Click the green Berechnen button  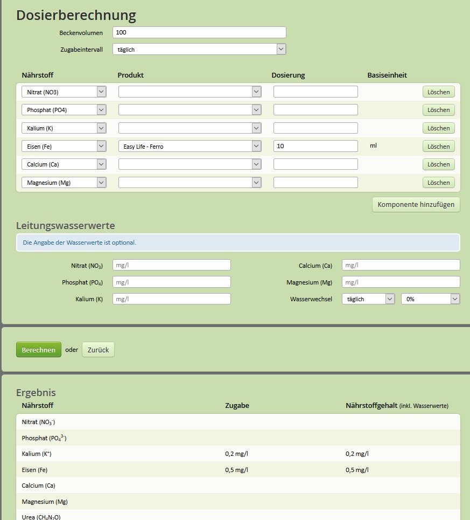(x=38, y=350)
